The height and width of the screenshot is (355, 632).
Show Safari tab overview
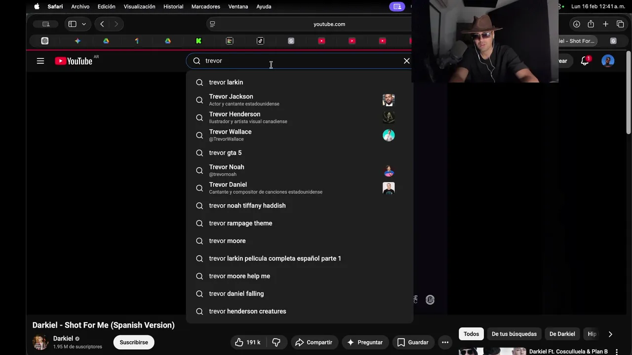(x=620, y=24)
